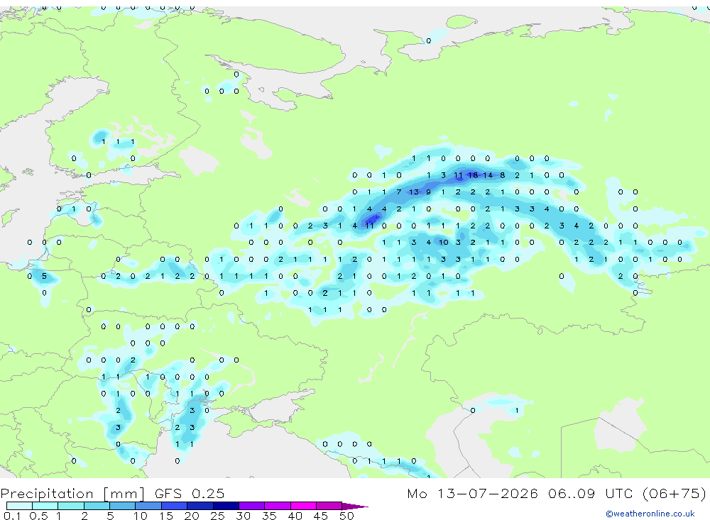Click the '35' legend scale label

269,516
